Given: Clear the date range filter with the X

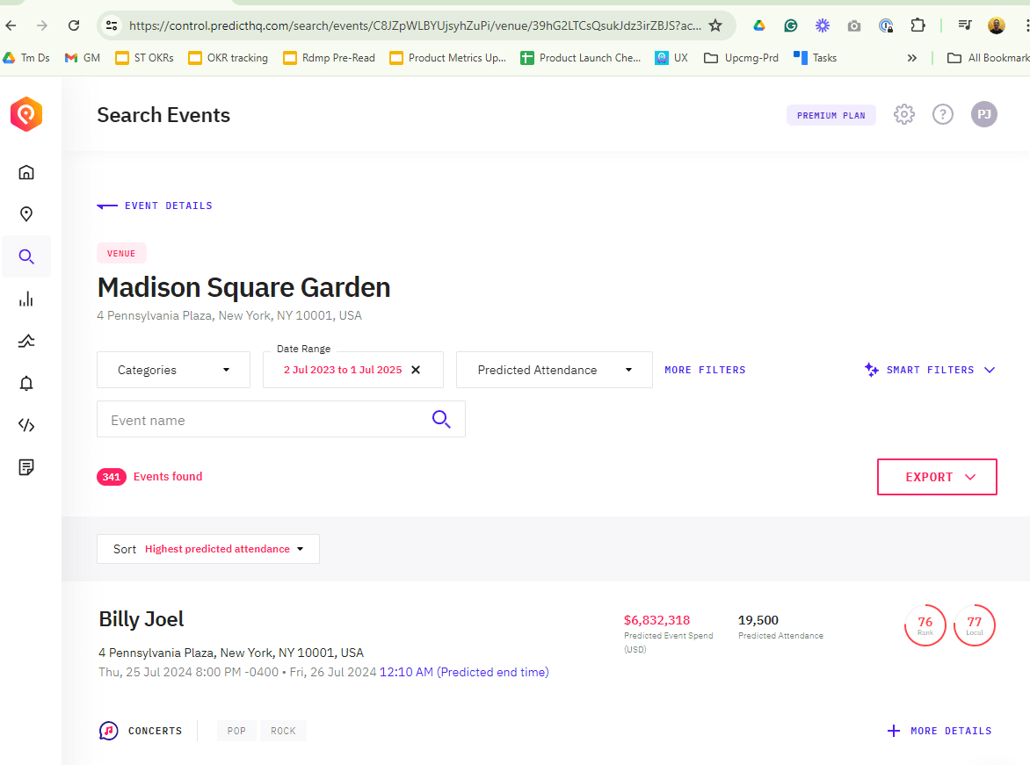Looking at the screenshot, I should pos(415,370).
